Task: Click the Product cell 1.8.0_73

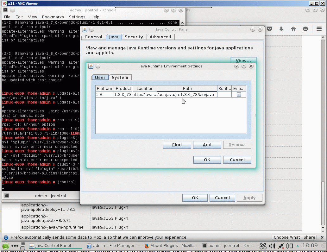Action: [123, 94]
